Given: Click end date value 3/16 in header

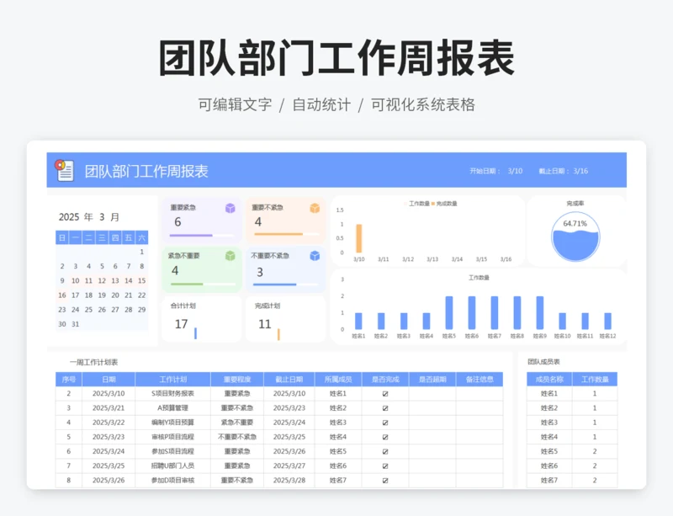Looking at the screenshot, I should point(580,171).
